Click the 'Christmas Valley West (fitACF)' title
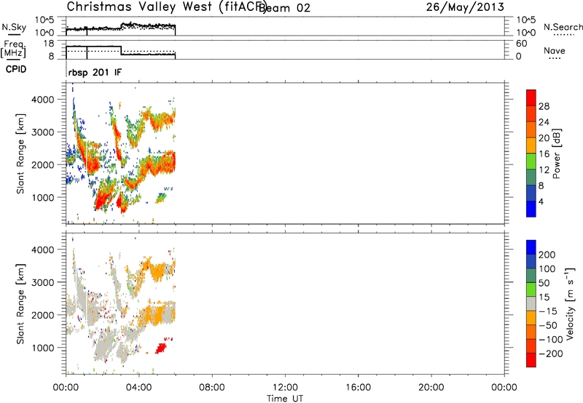 click(167, 7)
